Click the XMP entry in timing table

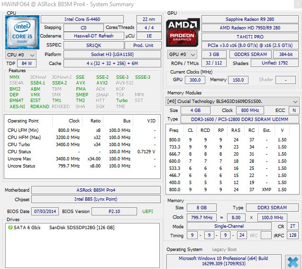(266, 190)
